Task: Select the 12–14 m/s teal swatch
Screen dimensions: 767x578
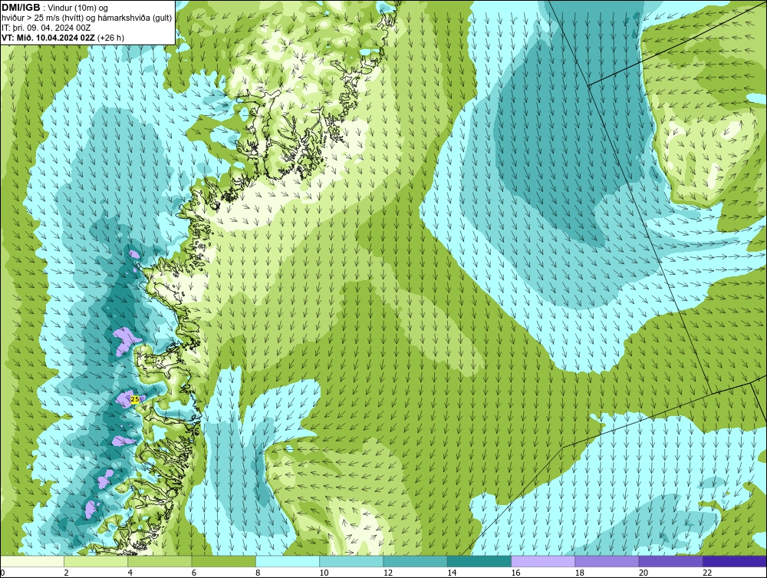Action: [x=415, y=561]
